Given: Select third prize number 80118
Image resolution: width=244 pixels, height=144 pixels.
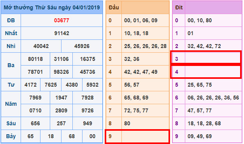Looking at the screenshot, I should click(35, 59).
